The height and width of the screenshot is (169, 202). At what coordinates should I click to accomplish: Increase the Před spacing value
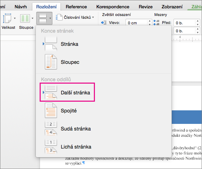point(197,21)
